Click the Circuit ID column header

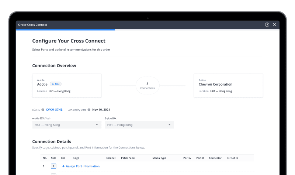tap(233, 158)
